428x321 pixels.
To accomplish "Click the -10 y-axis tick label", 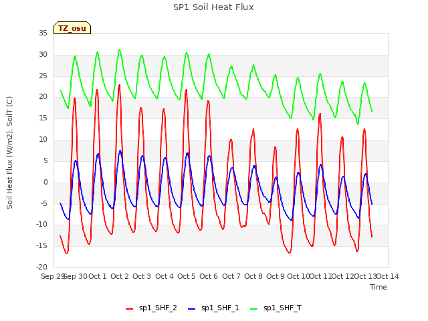I will (x=41, y=225).
